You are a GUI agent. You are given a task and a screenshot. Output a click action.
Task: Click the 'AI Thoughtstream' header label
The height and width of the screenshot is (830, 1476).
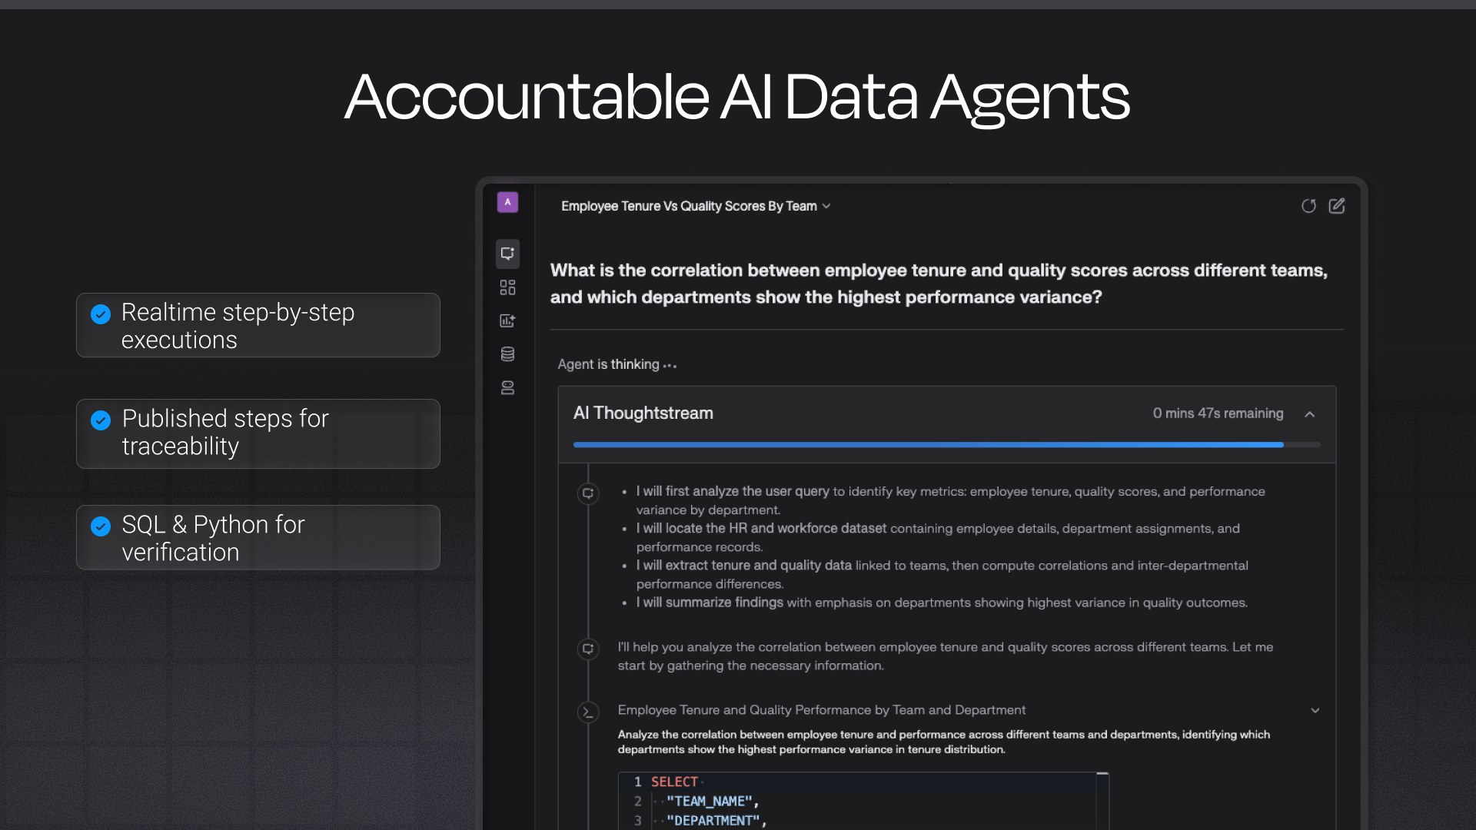[643, 413]
